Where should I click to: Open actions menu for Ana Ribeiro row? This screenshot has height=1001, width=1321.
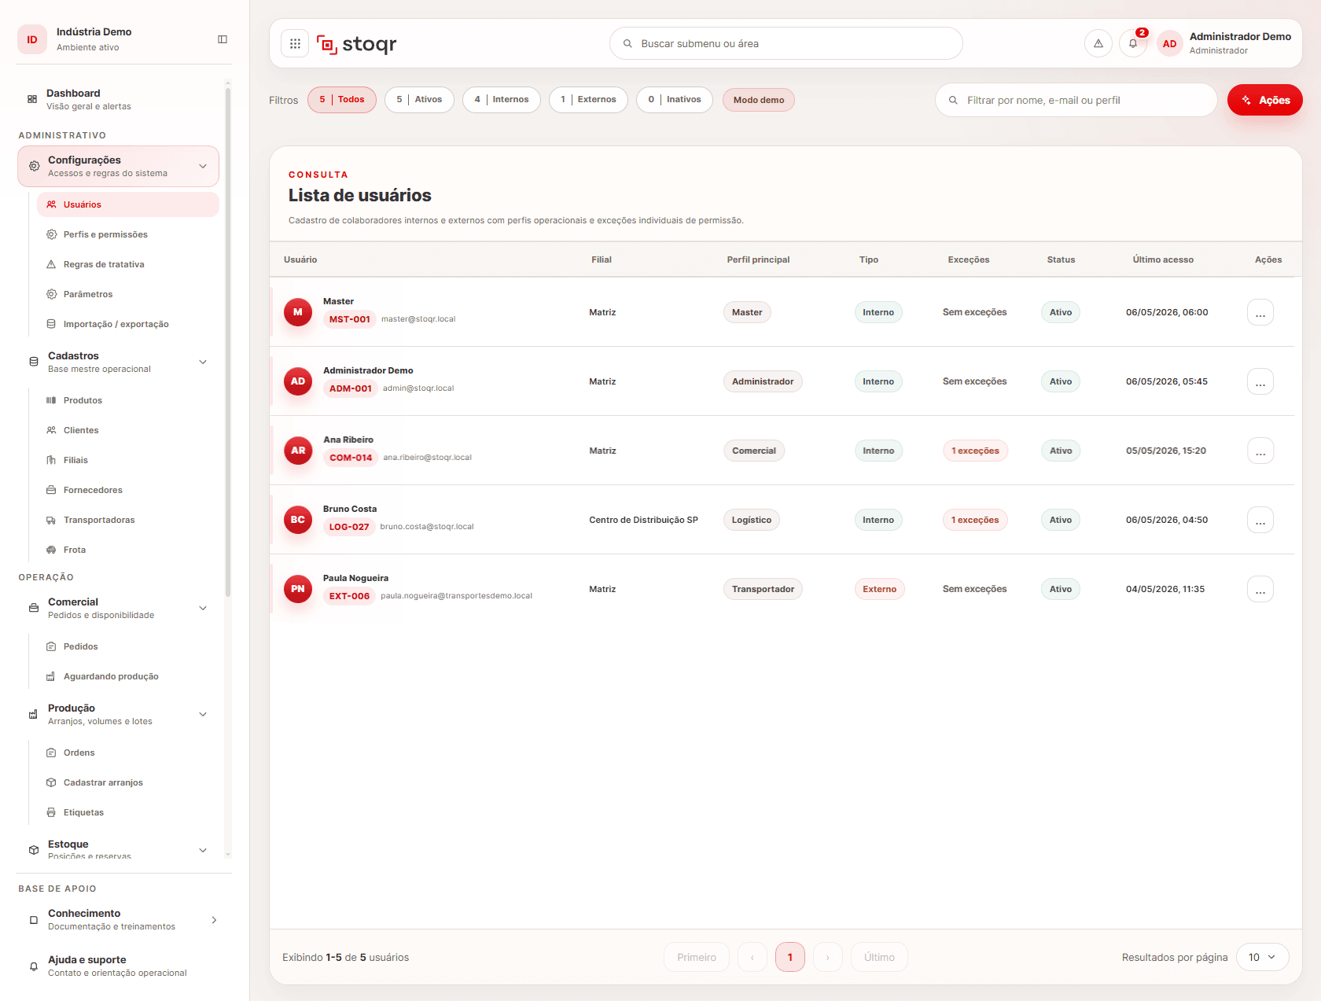click(1260, 451)
